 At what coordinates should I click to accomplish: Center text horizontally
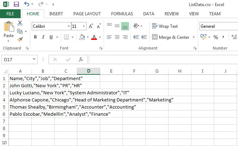117,37
